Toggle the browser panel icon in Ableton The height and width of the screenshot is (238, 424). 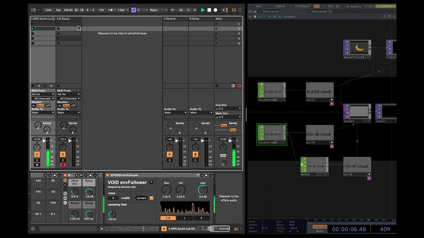coord(33,10)
